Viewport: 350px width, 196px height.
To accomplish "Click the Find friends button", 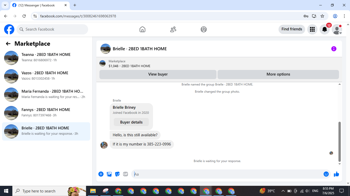I will 292,29.
